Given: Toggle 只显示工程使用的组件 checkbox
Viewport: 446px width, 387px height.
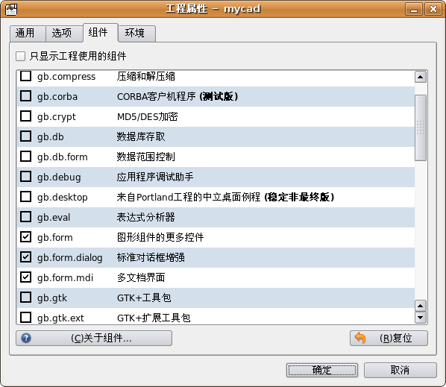Looking at the screenshot, I should pos(20,56).
